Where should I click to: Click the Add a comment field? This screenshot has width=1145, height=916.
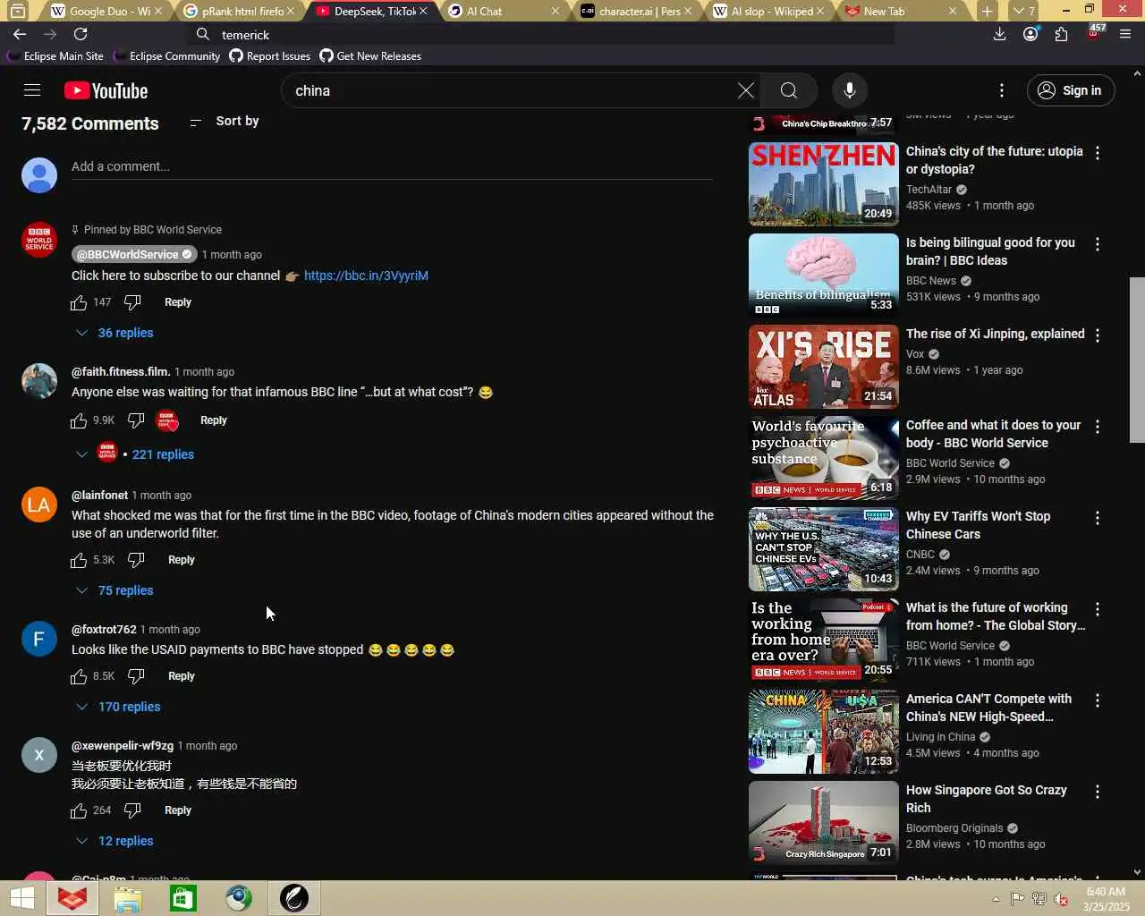coord(392,166)
